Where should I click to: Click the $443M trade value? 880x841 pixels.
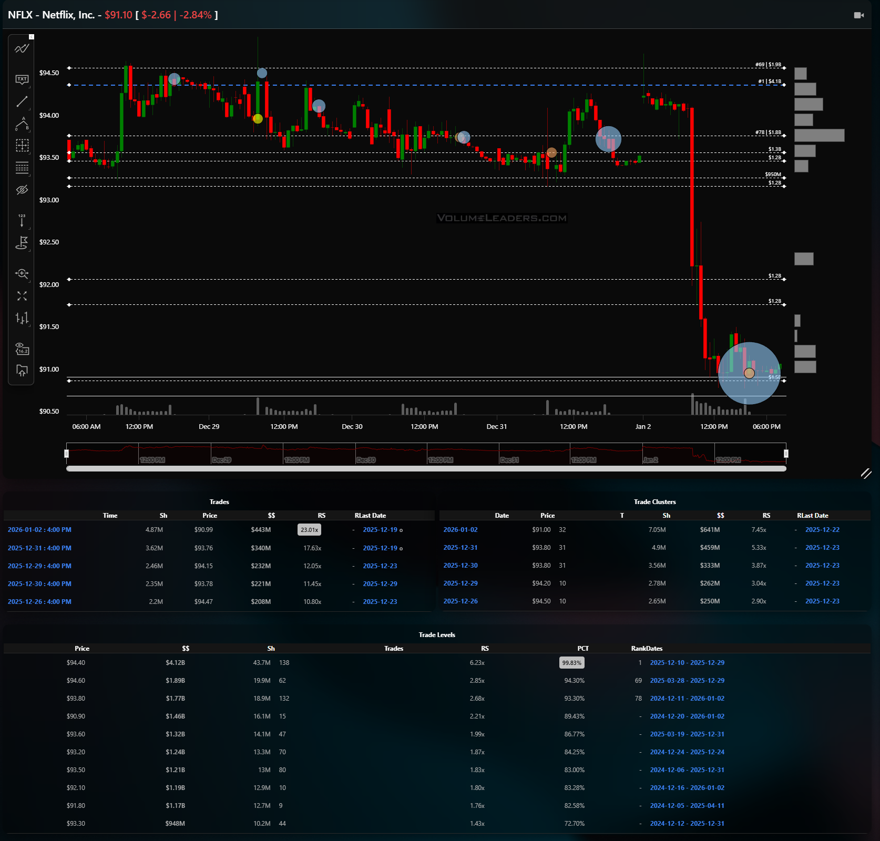(x=261, y=530)
